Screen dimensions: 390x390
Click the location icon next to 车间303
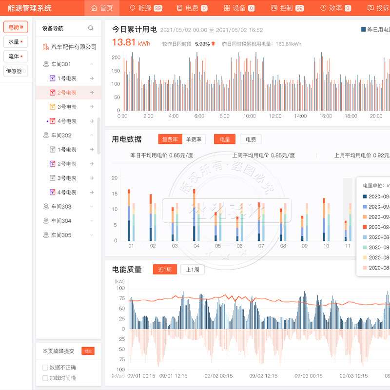click(46, 206)
